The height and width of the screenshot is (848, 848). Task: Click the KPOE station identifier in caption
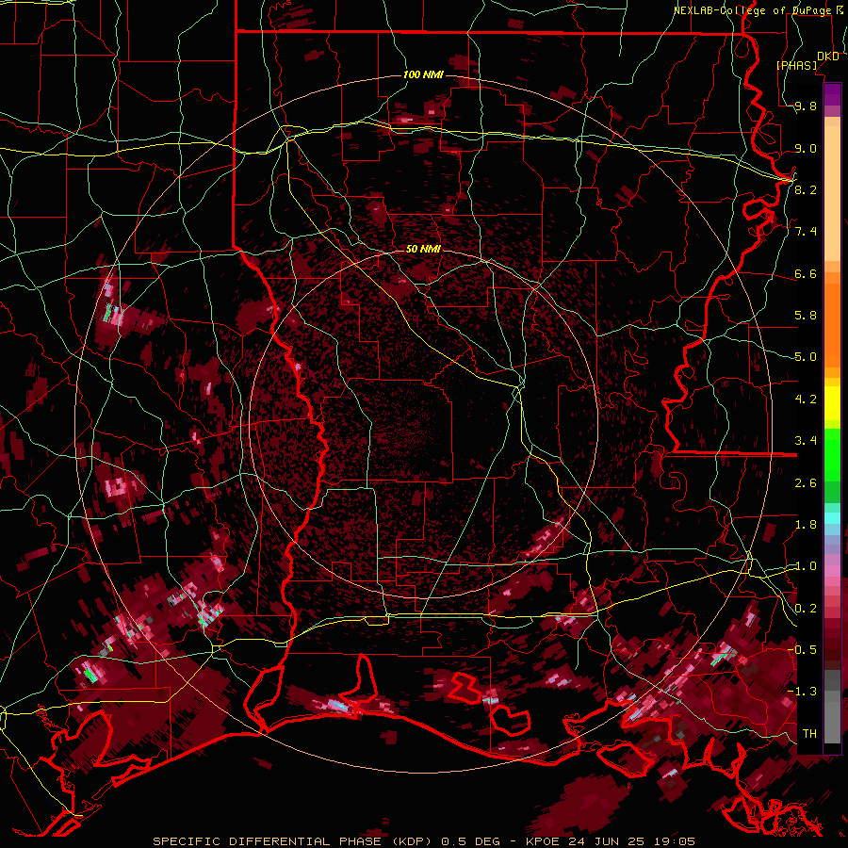[x=544, y=841]
